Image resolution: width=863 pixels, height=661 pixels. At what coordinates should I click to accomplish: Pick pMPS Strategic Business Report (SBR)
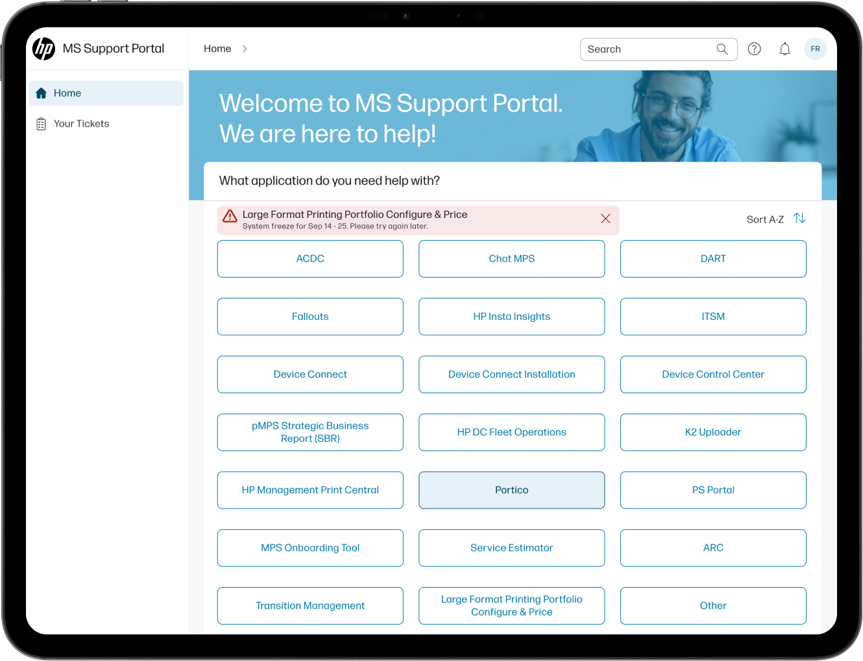(310, 432)
